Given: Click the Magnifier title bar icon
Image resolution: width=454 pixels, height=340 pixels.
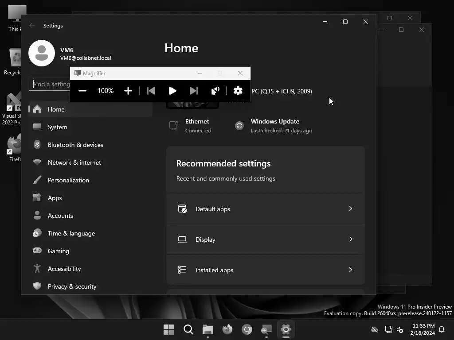Looking at the screenshot, I should [x=77, y=73].
